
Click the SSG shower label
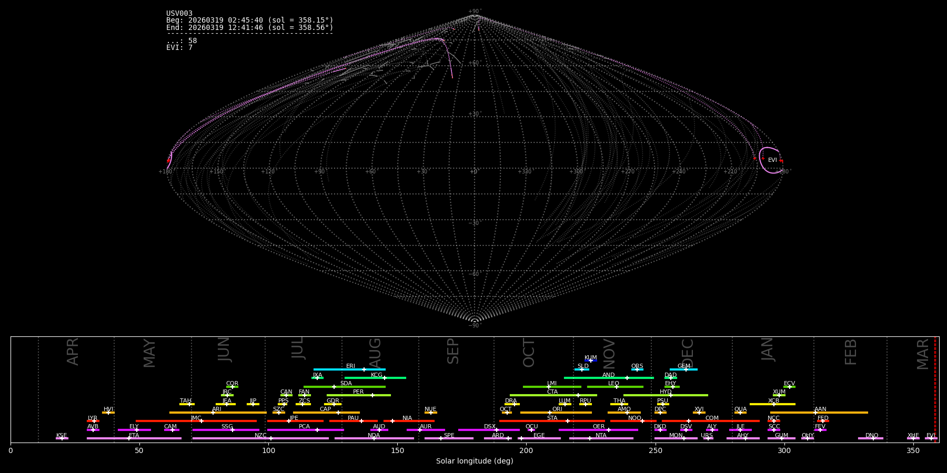click(x=227, y=427)
